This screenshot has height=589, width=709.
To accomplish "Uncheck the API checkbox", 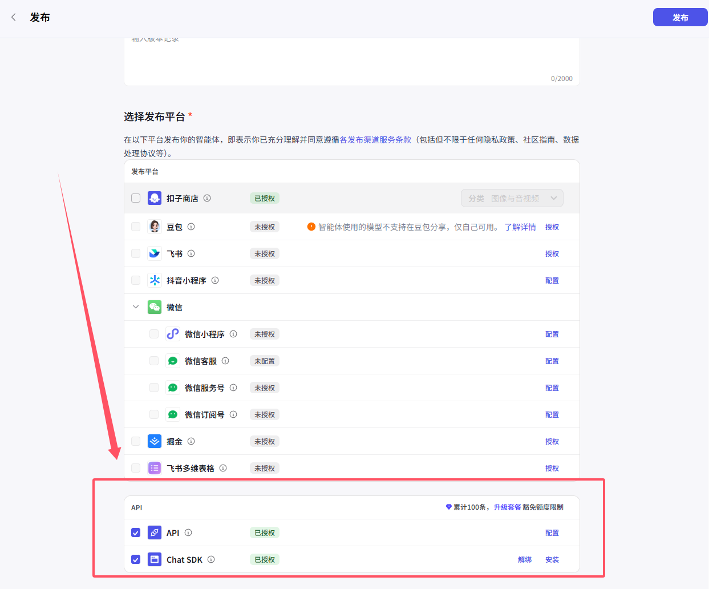I will point(135,532).
